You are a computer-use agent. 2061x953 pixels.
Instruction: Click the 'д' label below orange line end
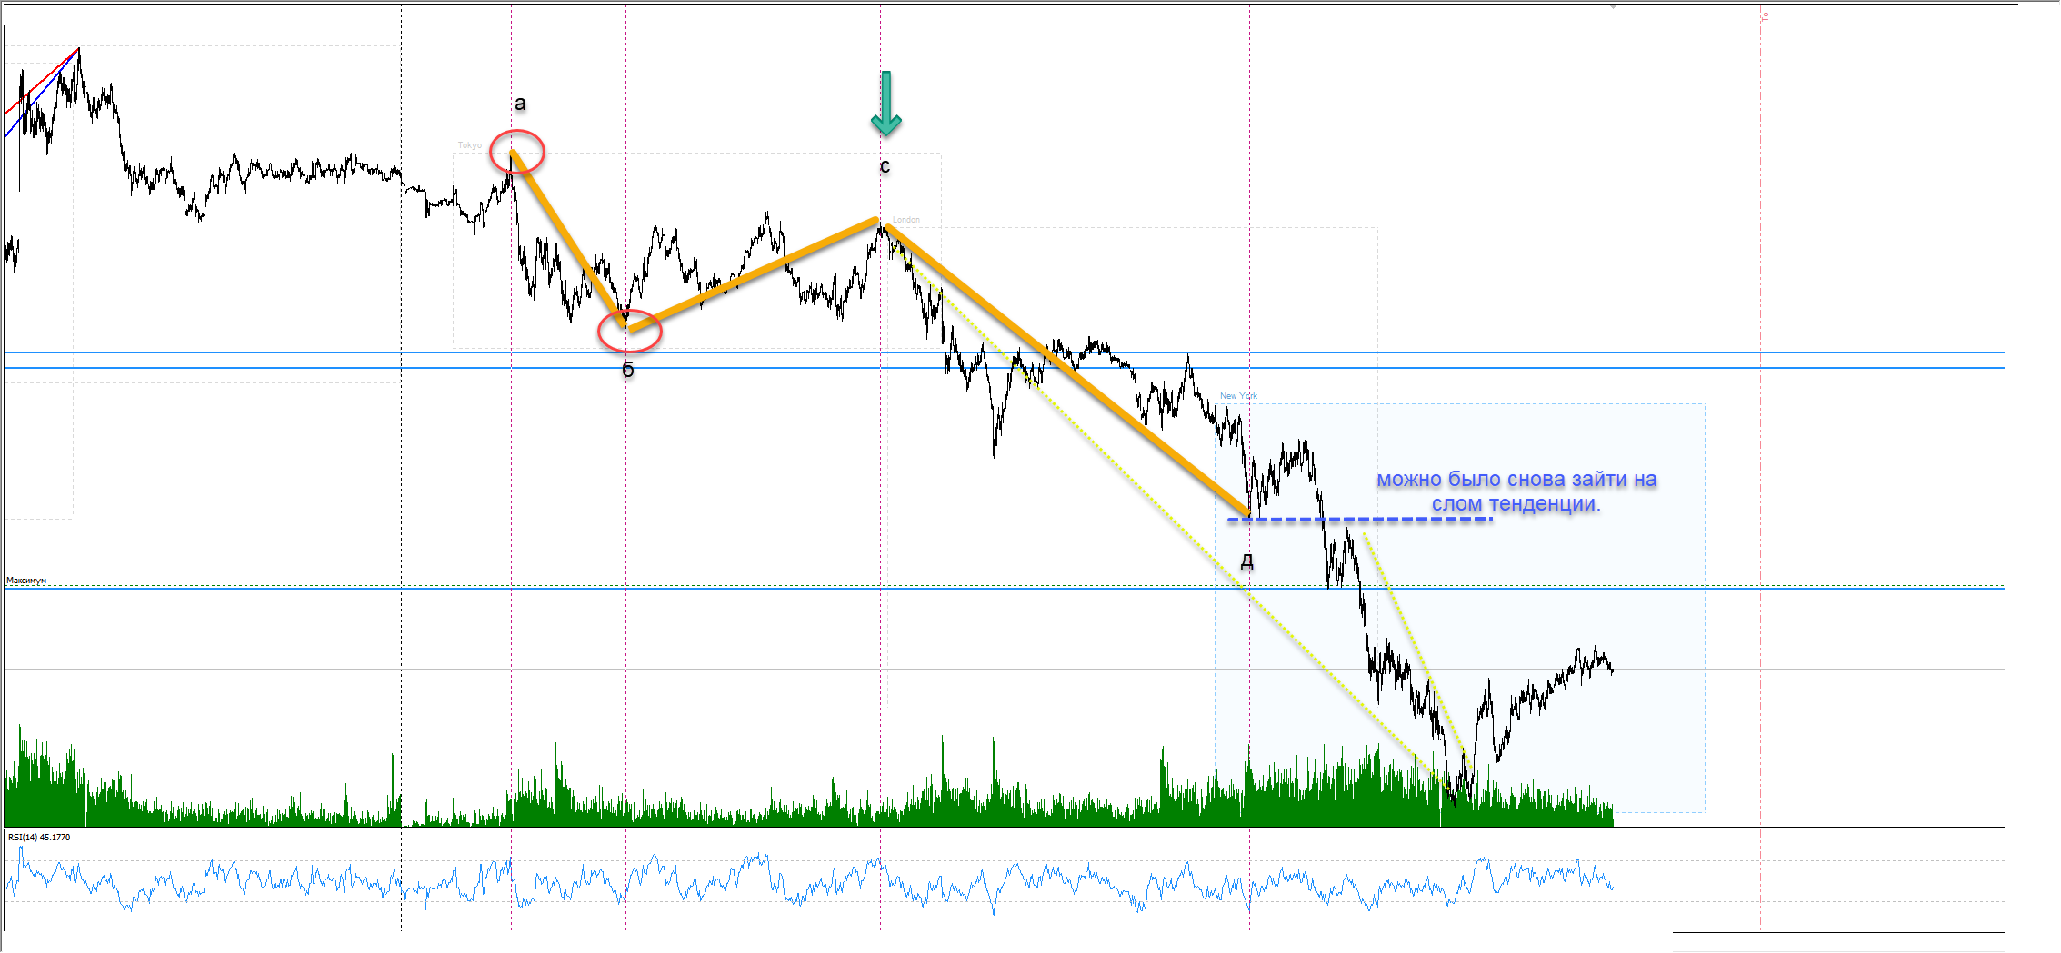coord(1246,561)
